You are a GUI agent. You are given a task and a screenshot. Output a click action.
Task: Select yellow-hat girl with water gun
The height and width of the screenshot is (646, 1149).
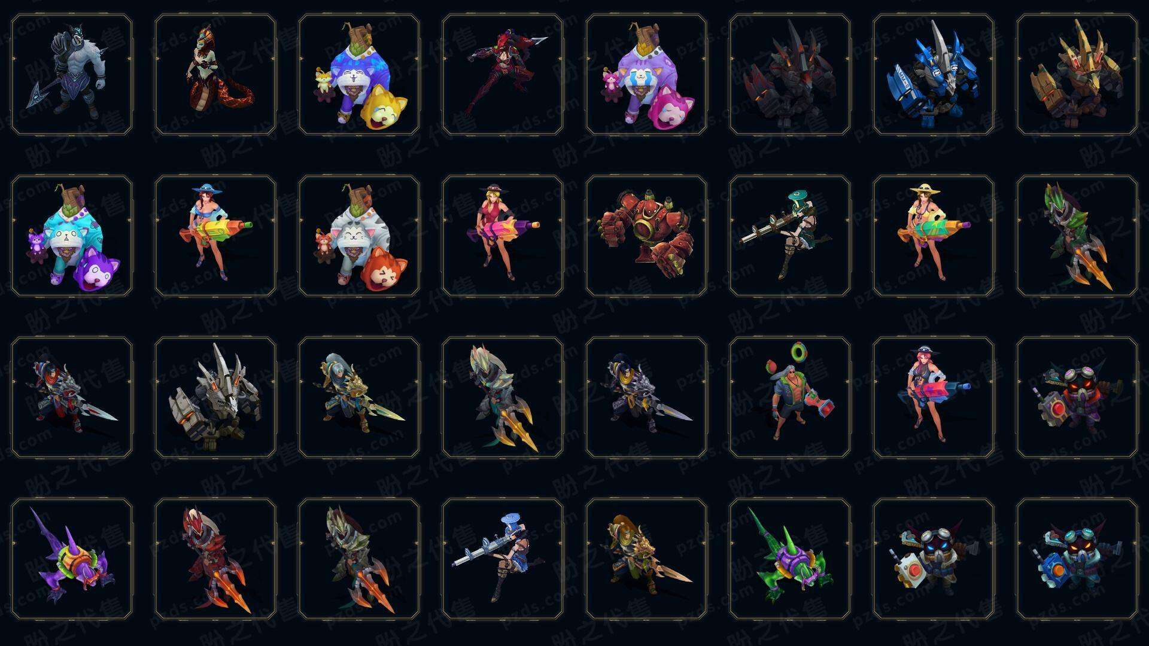point(934,236)
